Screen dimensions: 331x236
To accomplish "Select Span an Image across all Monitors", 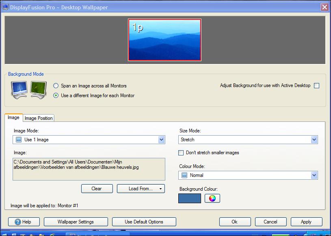I will coord(56,86).
